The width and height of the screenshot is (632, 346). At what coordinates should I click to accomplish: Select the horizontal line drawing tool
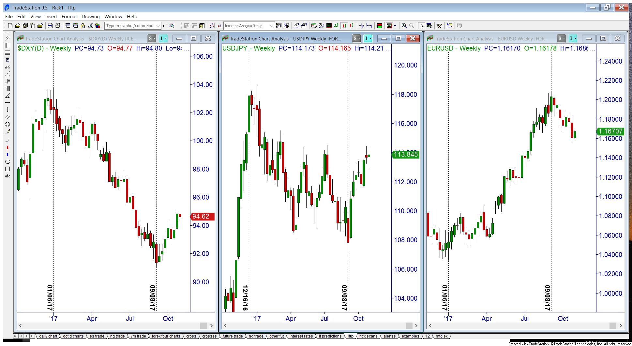coord(8,102)
